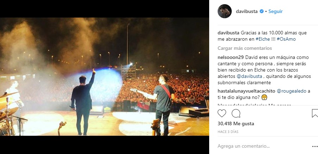Expand Cargar más comentarios
The width and height of the screenshot is (318, 154).
pos(245,48)
